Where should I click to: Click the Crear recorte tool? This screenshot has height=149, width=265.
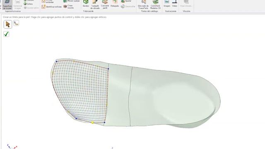tap(69, 7)
